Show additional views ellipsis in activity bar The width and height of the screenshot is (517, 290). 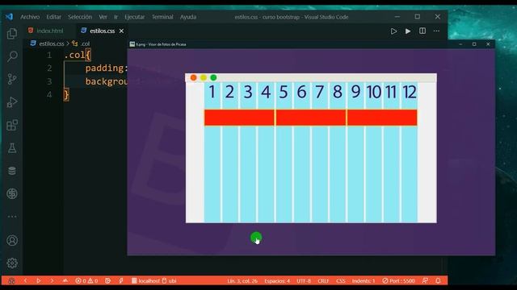point(12,217)
